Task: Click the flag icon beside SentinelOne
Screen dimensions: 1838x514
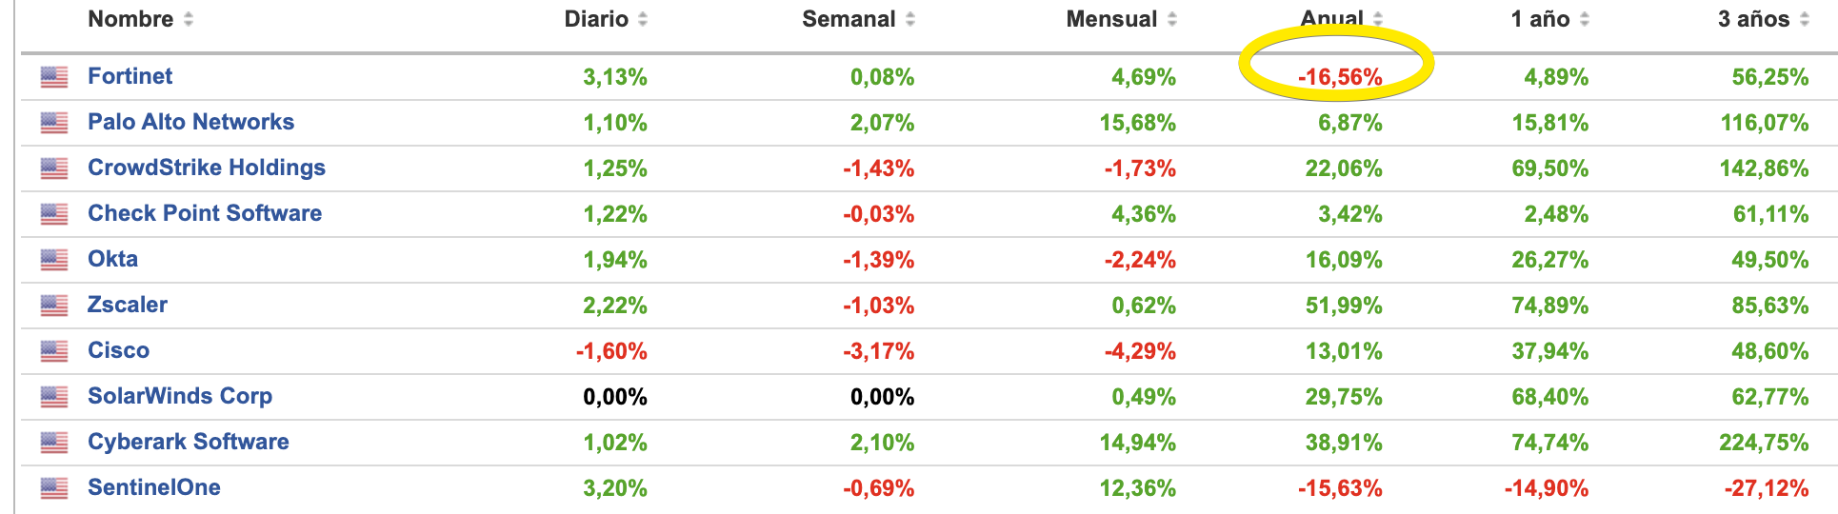Action: point(54,488)
